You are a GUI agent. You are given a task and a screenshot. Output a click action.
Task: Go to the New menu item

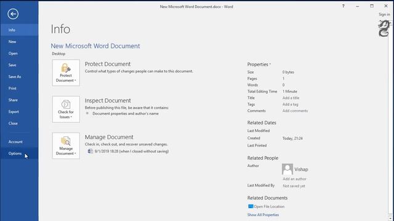point(19,42)
